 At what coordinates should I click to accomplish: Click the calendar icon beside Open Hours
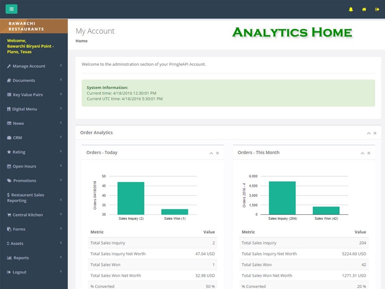point(9,166)
